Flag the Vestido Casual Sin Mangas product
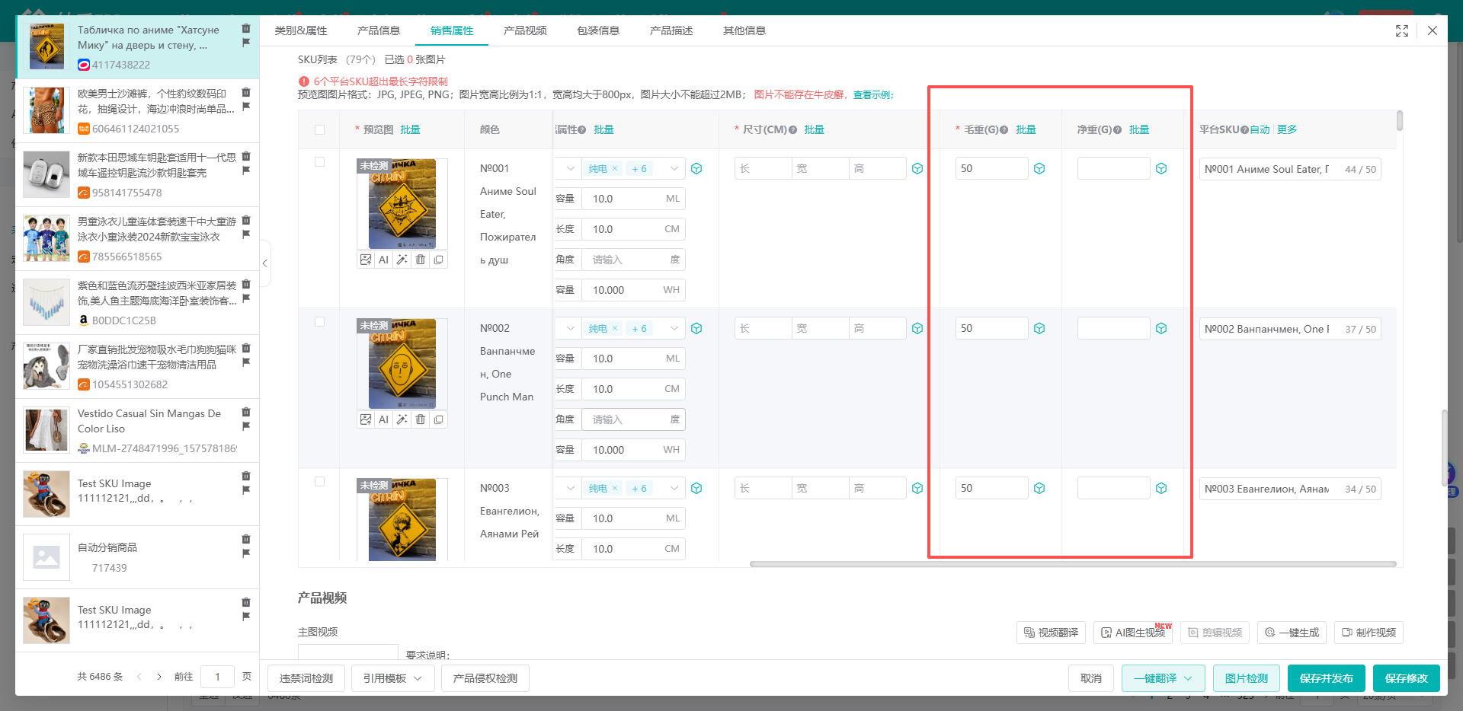The image size is (1463, 711). tap(246, 426)
